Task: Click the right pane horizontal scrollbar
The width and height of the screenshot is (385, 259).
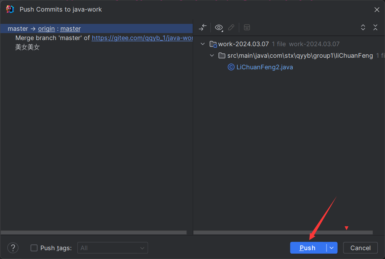Action: tap(283, 232)
